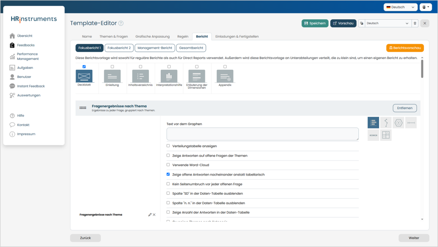Check Verwende Word-Cloud
Screen dimensions: 438x247
click(168, 165)
